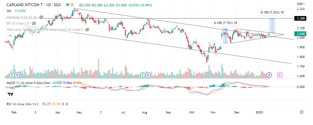The image size is (313, 125).
Task: Click the RSI value 55.29
Action: pyautogui.click(x=46, y=104)
